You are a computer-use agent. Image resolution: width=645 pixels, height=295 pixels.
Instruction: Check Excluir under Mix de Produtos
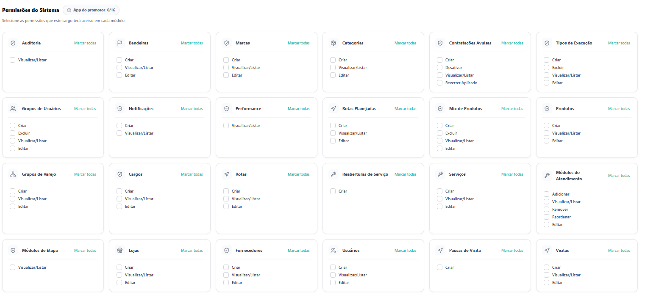[440, 133]
